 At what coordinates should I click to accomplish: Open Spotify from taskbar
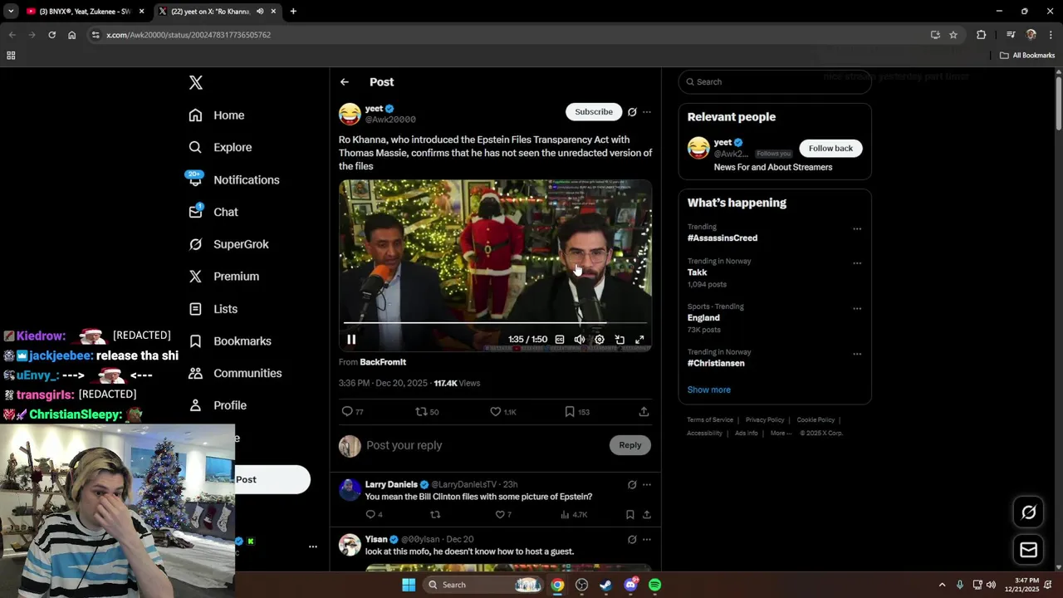pyautogui.click(x=655, y=585)
